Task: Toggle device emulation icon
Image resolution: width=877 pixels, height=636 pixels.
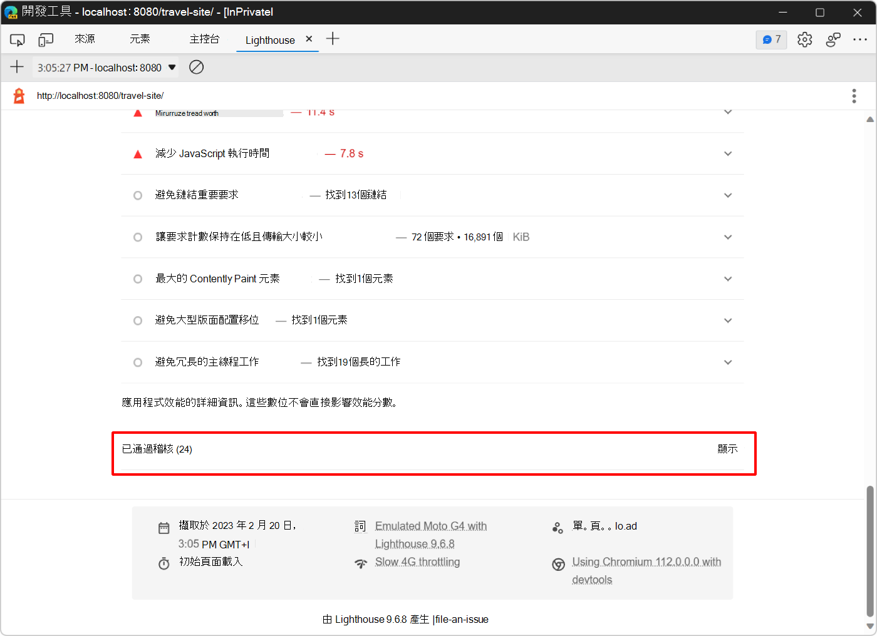Action: click(46, 40)
